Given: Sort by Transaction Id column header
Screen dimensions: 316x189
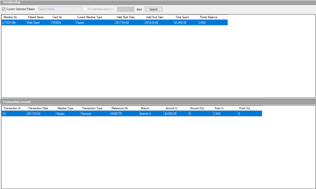Looking at the screenshot, I should pyautogui.click(x=14, y=108).
